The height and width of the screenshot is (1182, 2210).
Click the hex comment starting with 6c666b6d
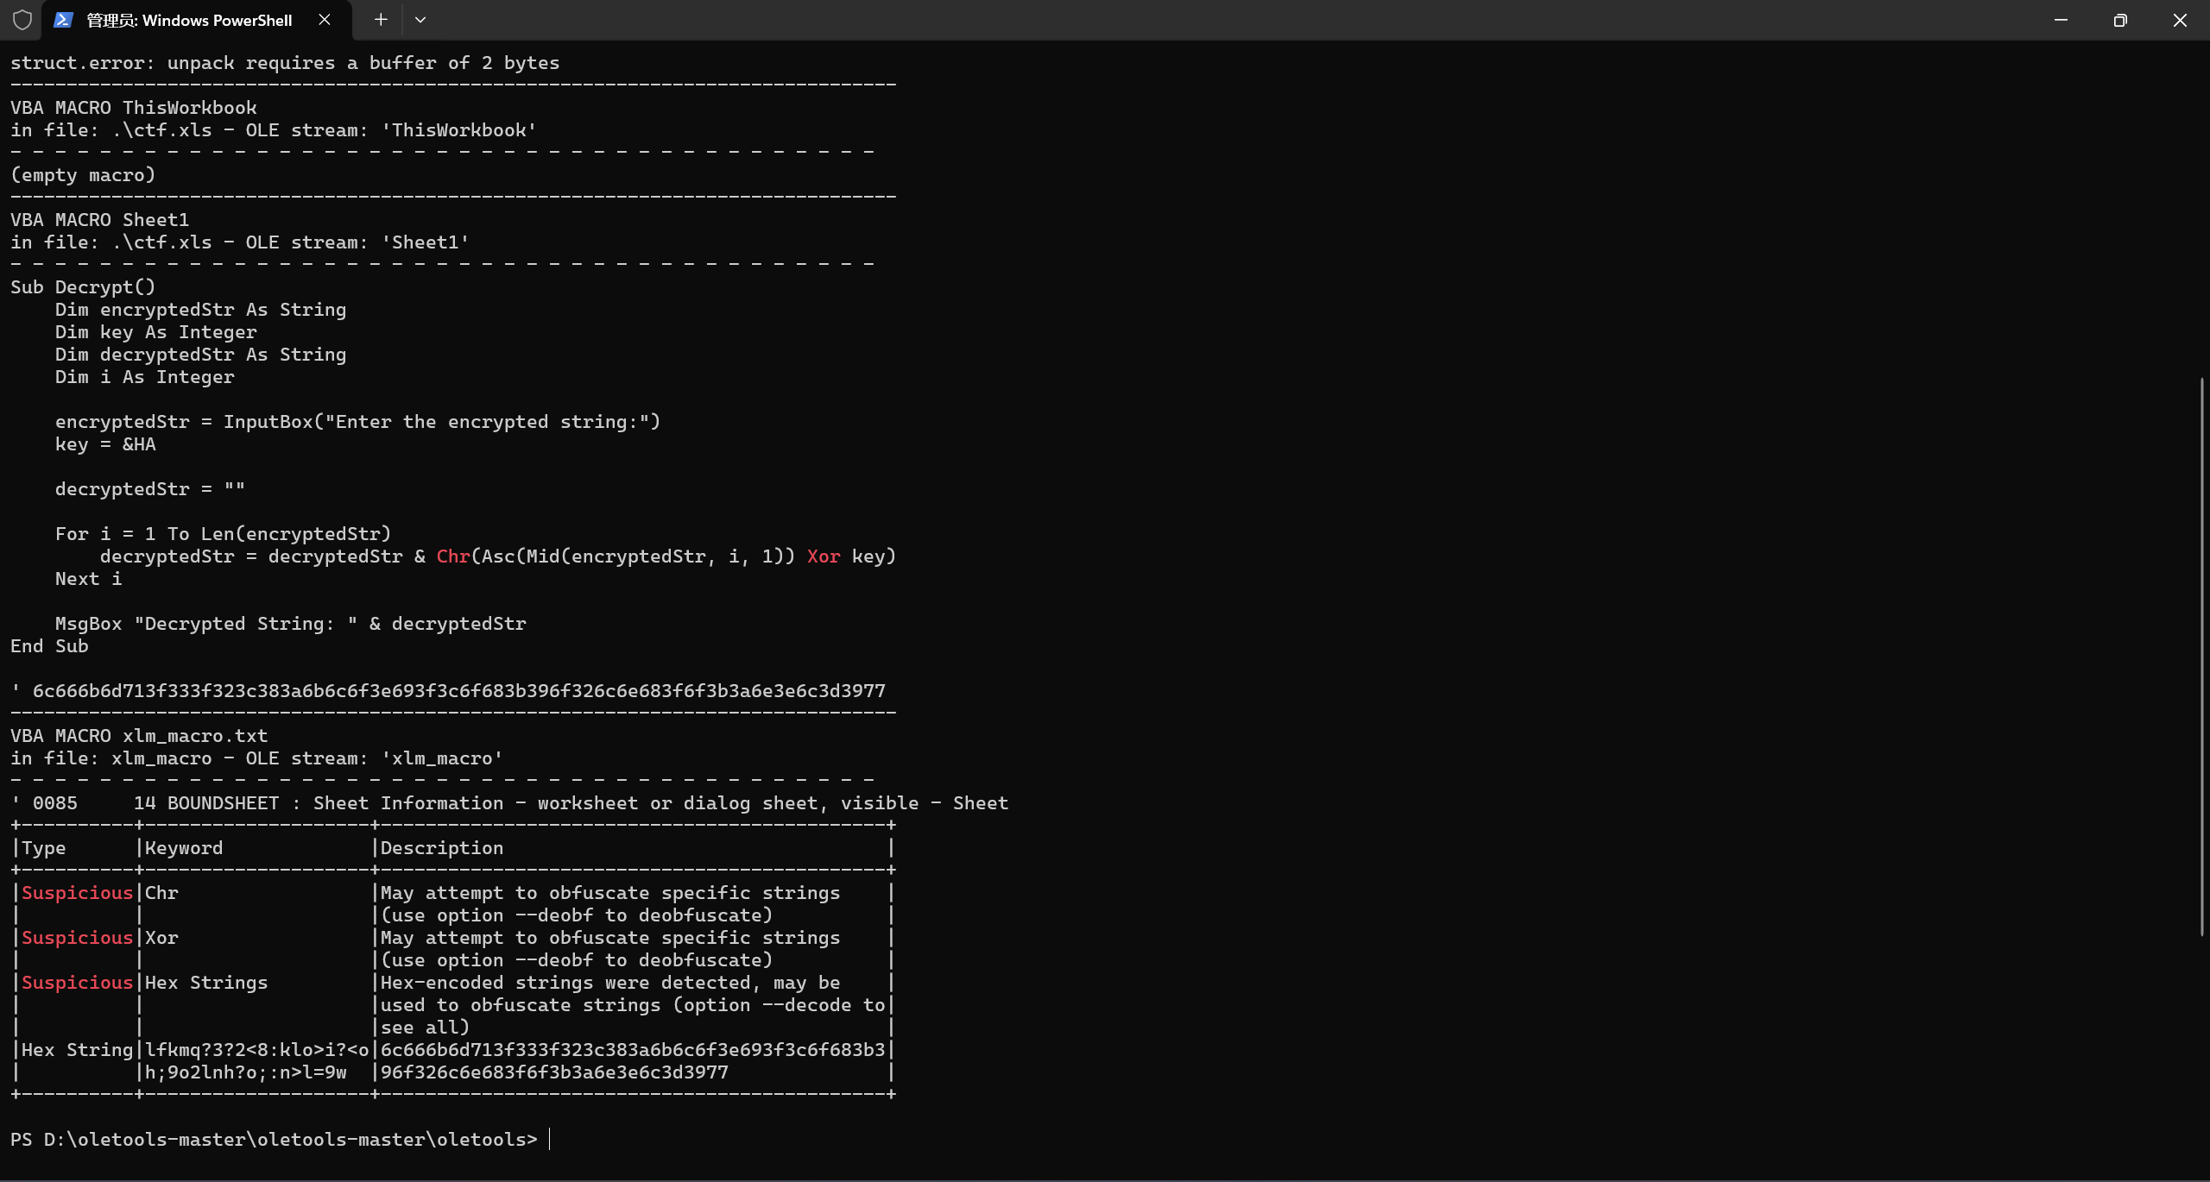pyautogui.click(x=458, y=691)
